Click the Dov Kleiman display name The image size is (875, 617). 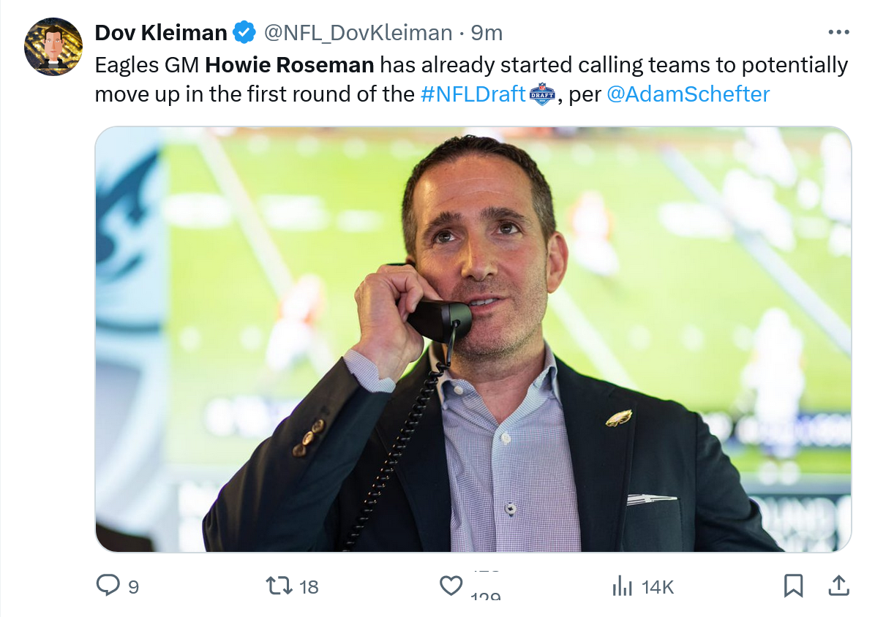(161, 33)
